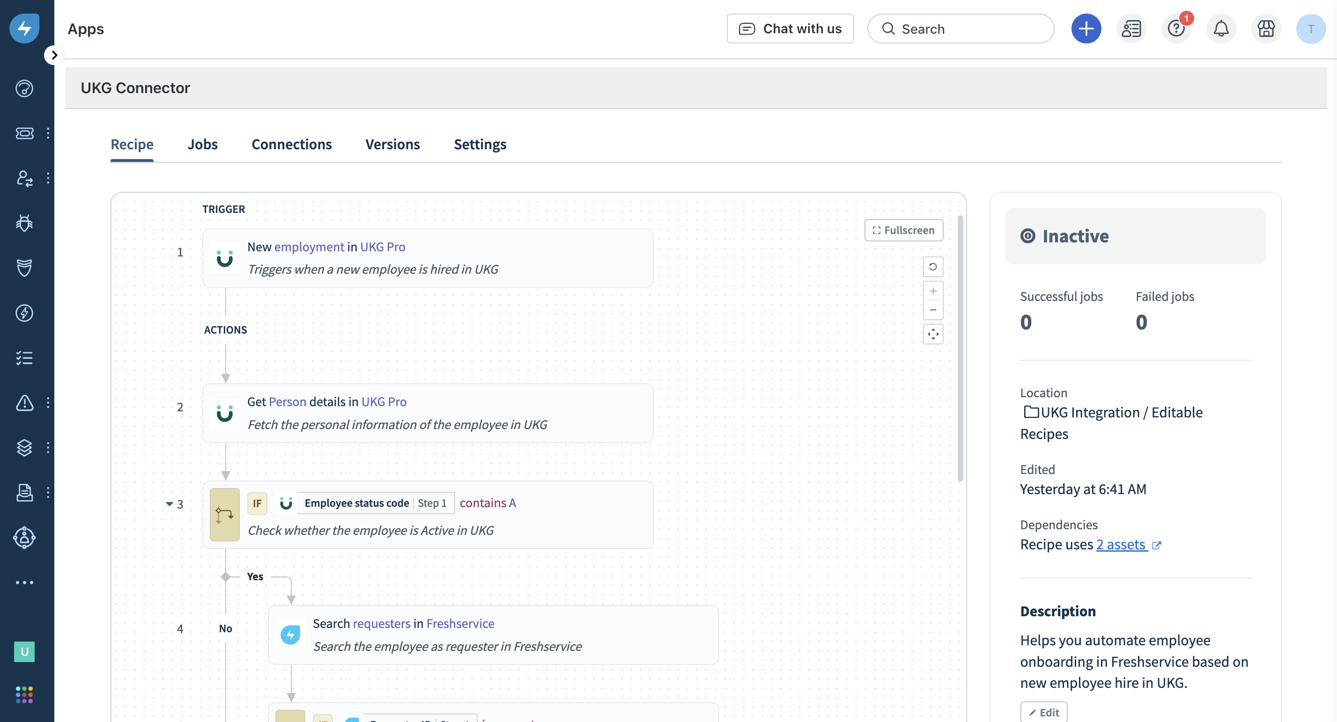1337x722 pixels.
Task: Click the blue plus create button
Action: pos(1086,29)
